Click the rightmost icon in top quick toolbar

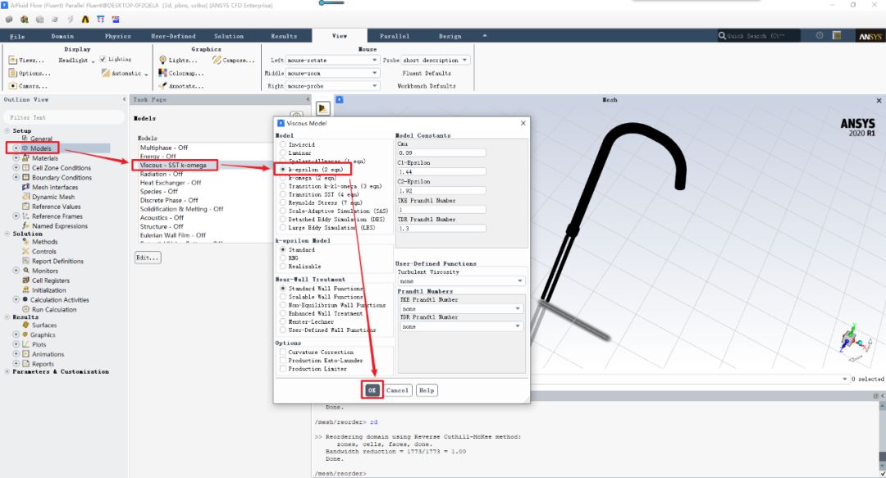click(x=116, y=19)
